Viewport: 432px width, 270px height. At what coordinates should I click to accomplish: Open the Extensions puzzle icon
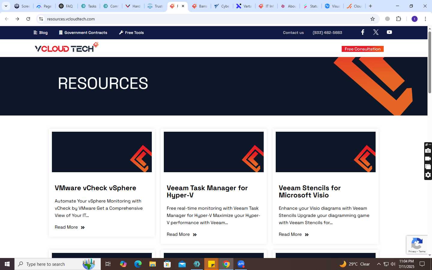pyautogui.click(x=398, y=19)
